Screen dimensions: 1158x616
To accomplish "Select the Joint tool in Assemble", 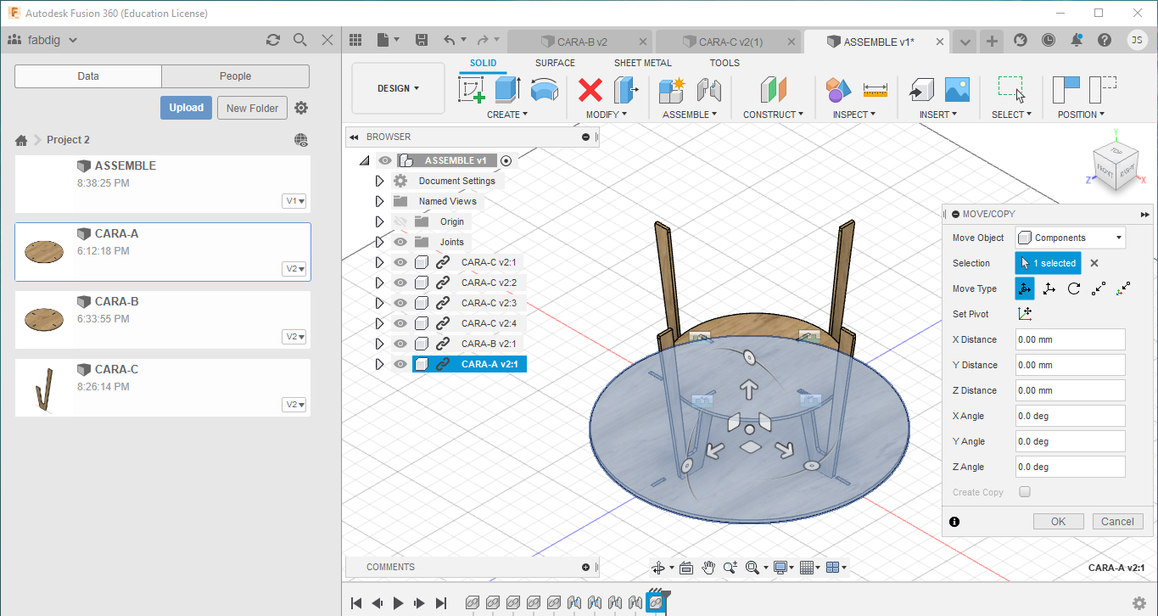I will point(708,90).
